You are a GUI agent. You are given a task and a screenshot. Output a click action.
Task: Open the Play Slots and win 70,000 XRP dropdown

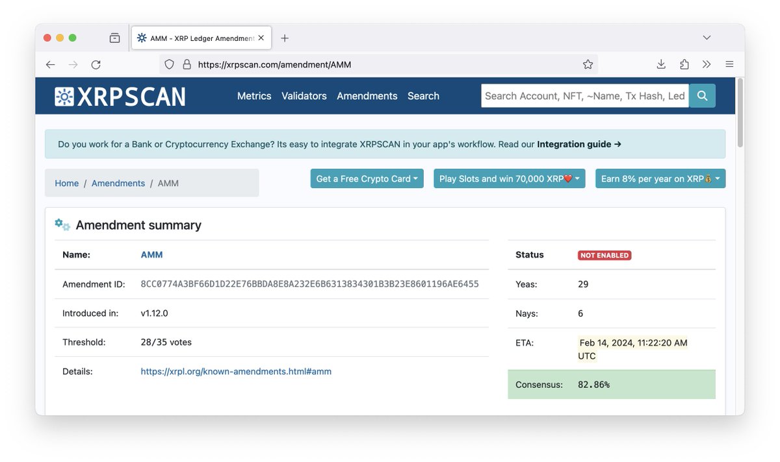coord(510,178)
